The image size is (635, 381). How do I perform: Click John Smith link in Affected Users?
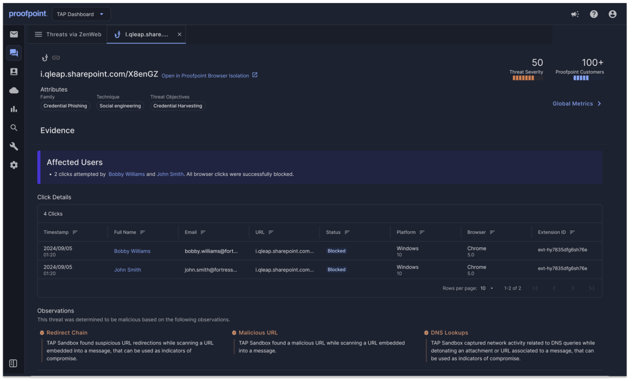170,175
